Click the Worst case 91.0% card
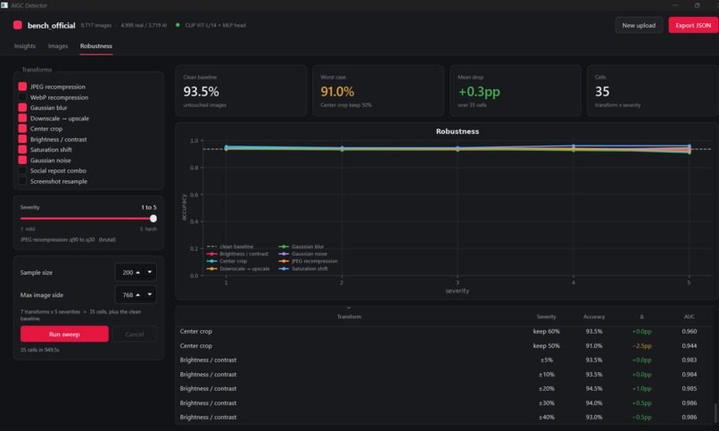719x431 pixels. [x=378, y=90]
